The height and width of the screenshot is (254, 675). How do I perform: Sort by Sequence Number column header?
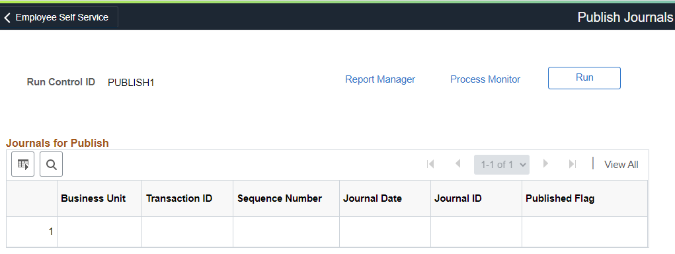coord(280,198)
